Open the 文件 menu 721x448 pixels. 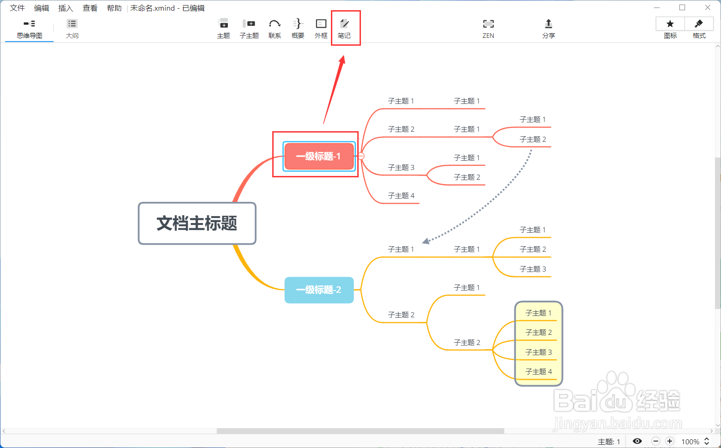[17, 8]
